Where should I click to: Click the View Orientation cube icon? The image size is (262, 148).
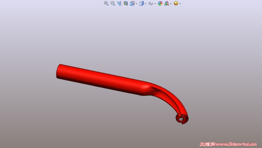(132, 3)
